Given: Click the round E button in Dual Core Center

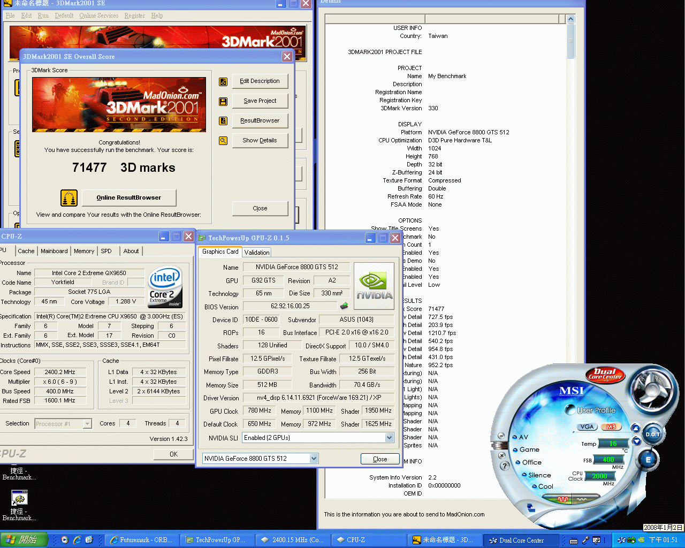Looking at the screenshot, I should (x=648, y=459).
